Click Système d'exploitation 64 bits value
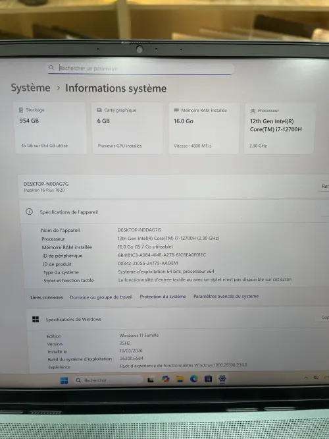This screenshot has width=329, height=439. [166, 272]
